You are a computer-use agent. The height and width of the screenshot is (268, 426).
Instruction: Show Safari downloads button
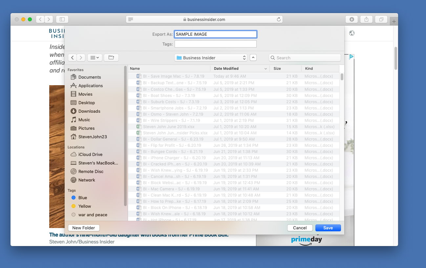[x=351, y=19]
